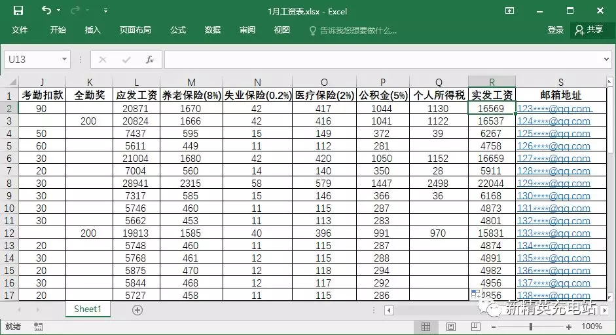This screenshot has height=335, width=616.
Task: Click the Insert Function fx icon
Action: [x=150, y=60]
